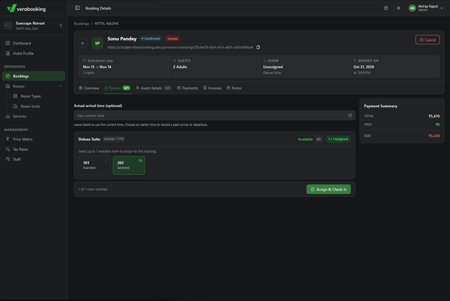The height and width of the screenshot is (301, 450).
Task: Click the Assign & Check-In button
Action: [329, 189]
